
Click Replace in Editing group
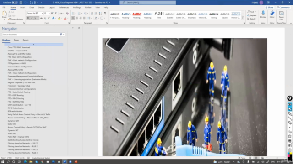pyautogui.click(x=252, y=15)
